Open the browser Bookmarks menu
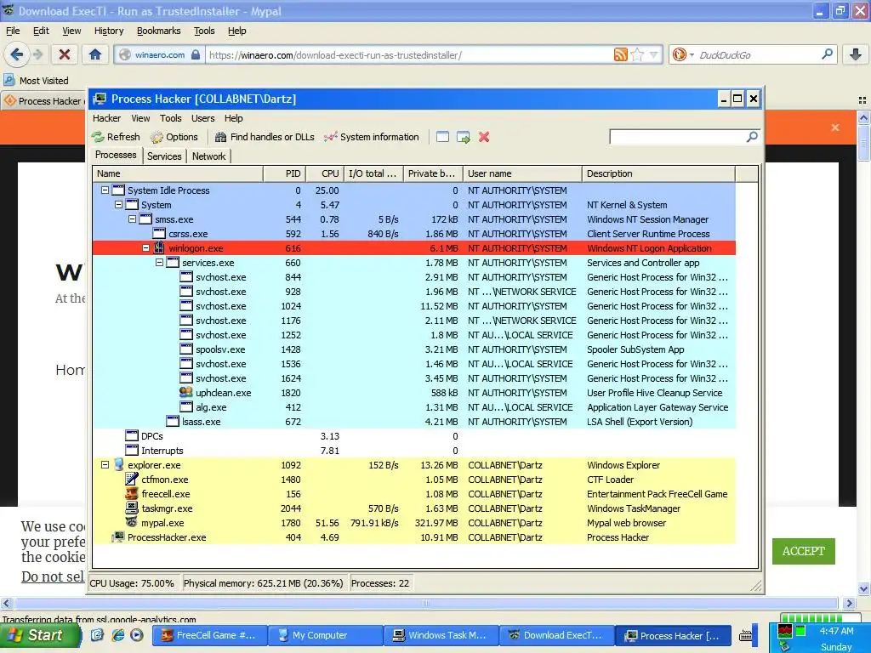 [158, 31]
